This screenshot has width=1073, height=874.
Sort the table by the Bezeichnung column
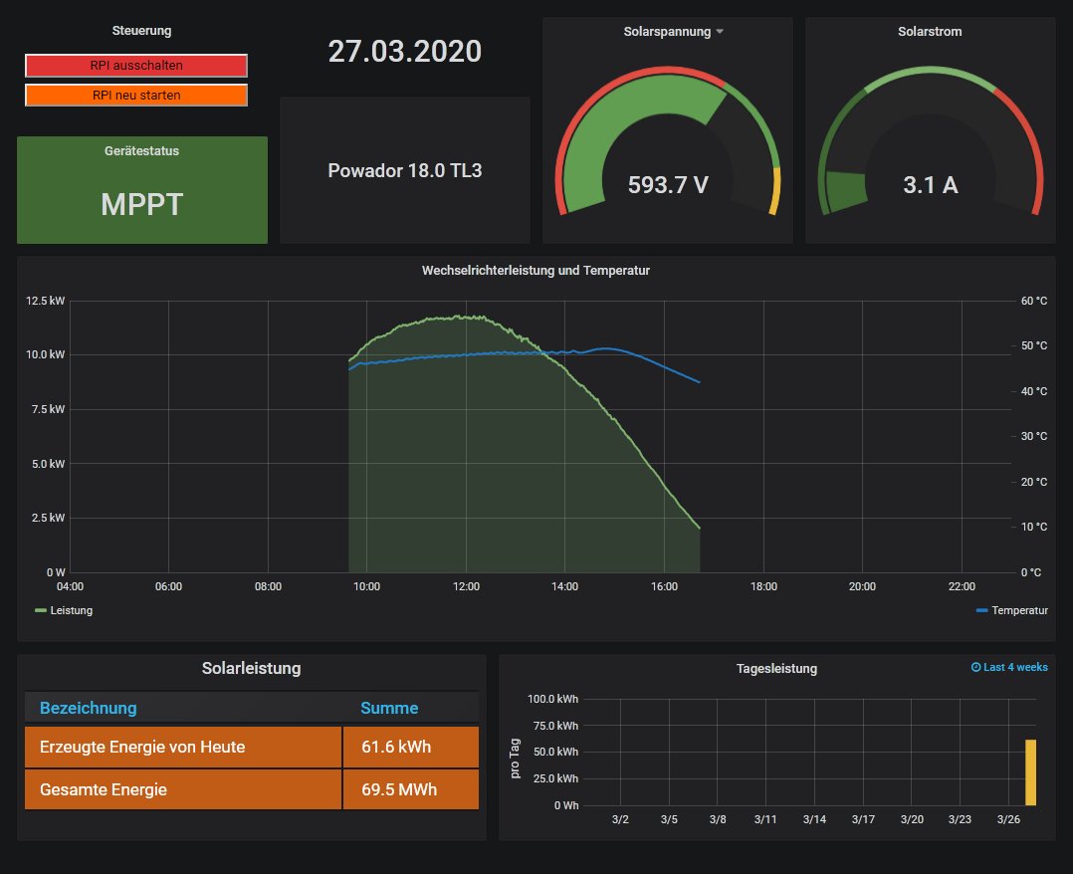pos(89,709)
